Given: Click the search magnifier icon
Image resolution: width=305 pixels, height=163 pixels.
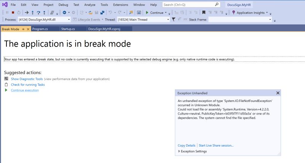Looking at the screenshot, I should click(217, 4).
